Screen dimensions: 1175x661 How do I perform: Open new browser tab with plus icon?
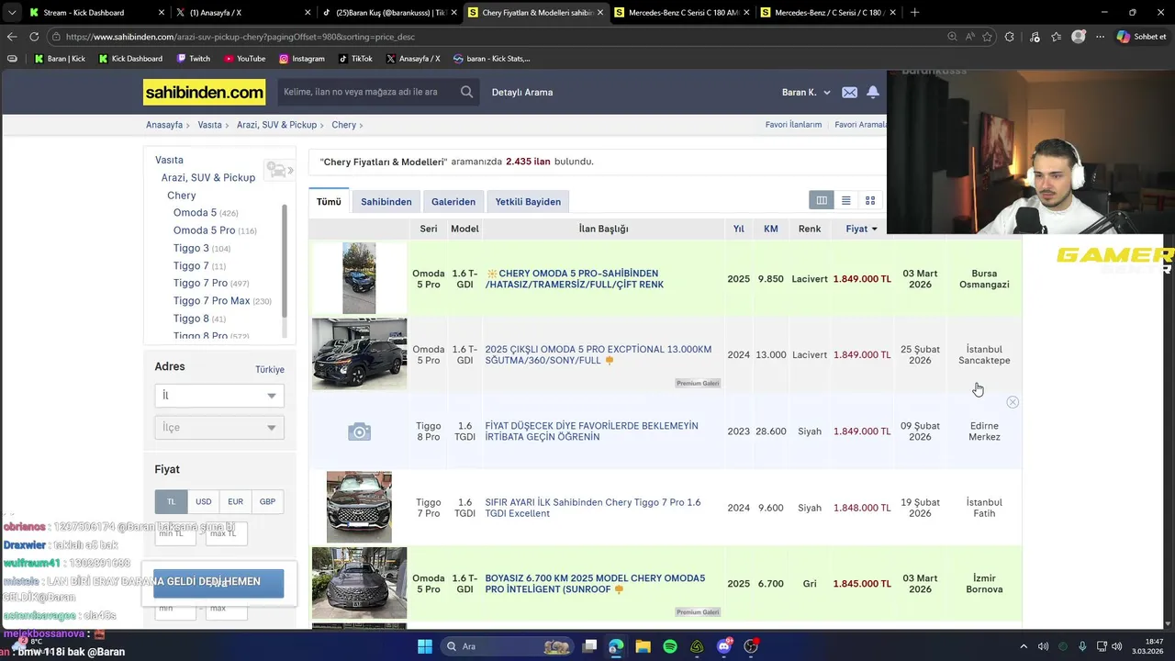pyautogui.click(x=914, y=13)
